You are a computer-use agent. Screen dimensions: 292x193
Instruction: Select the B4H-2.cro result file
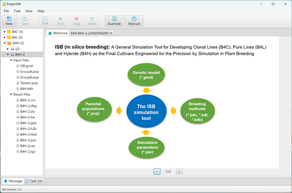click(28, 100)
